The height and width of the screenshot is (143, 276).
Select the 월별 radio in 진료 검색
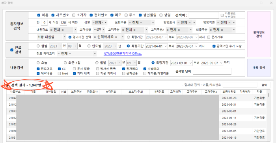coord(38,46)
